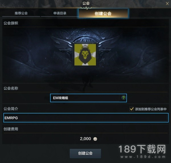Open the green question mark help icon
This screenshot has height=163, width=171.
click(123, 98)
